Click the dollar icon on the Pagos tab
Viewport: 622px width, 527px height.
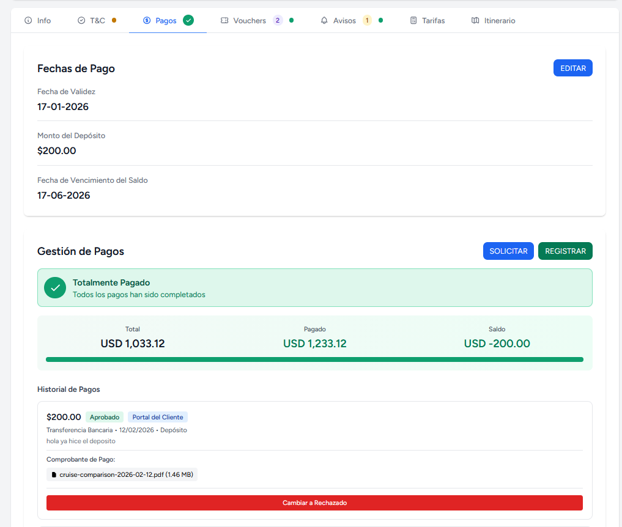[x=146, y=20]
